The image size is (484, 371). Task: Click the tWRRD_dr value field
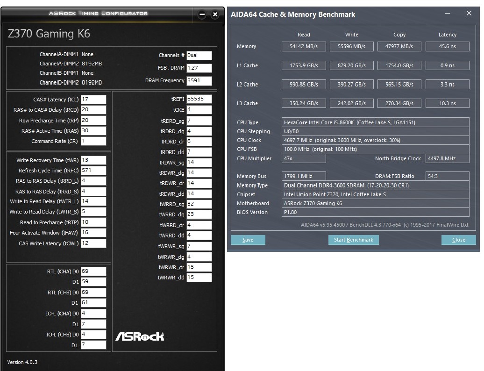click(x=199, y=225)
